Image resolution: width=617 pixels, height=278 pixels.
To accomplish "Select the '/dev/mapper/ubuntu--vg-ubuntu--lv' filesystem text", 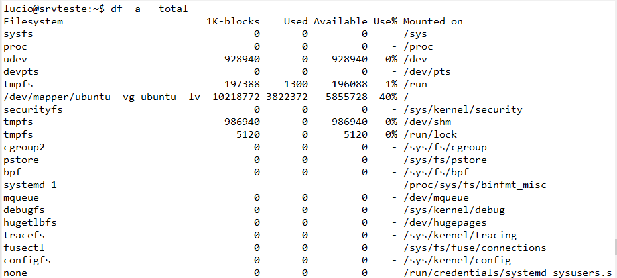I will 102,97.
